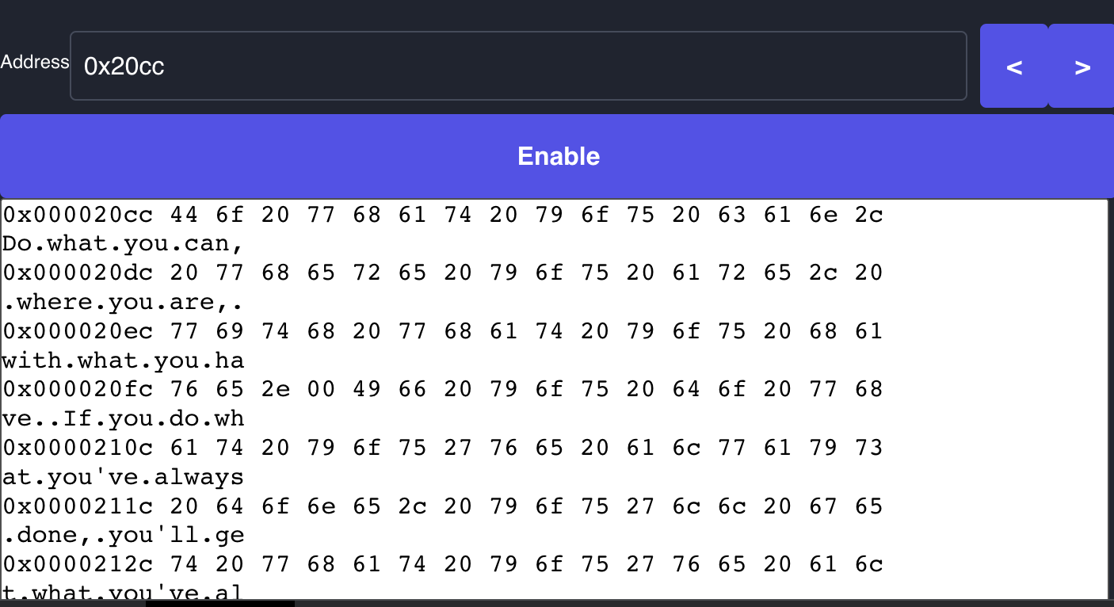Click the 've..If.you.do.wh' decoded line
Image resolution: width=1114 pixels, height=607 pixels.
point(123,418)
